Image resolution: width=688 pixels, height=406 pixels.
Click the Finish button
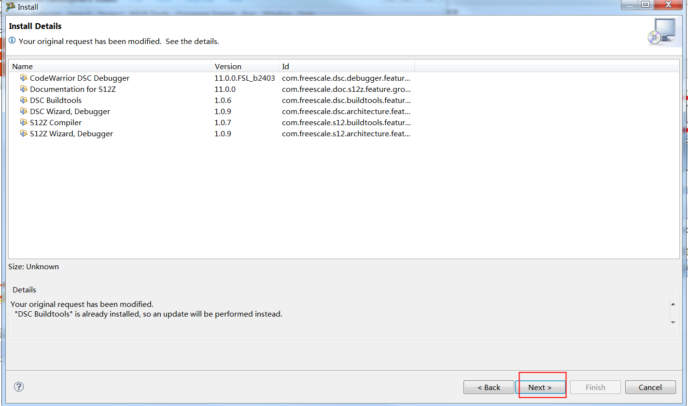click(595, 387)
